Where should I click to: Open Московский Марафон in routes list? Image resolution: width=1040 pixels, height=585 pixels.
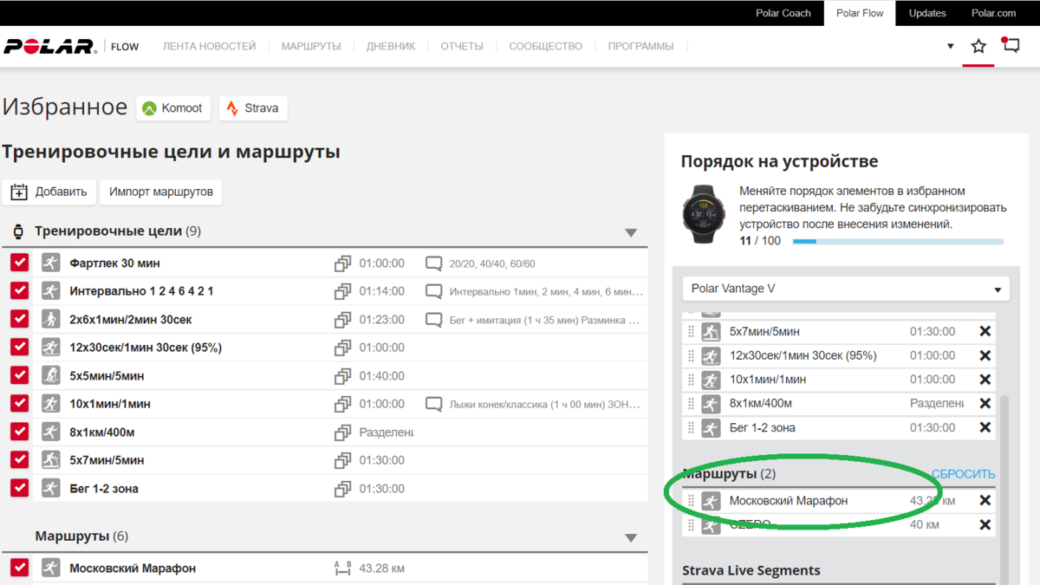(x=133, y=569)
